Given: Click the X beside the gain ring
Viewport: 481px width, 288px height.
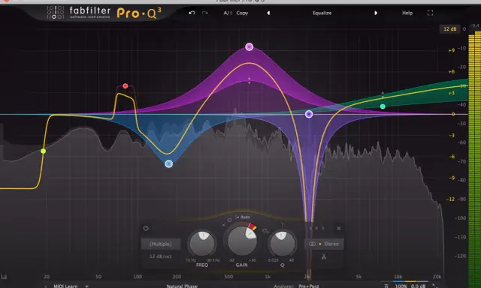Looking at the screenshot, I should pyautogui.click(x=224, y=225).
